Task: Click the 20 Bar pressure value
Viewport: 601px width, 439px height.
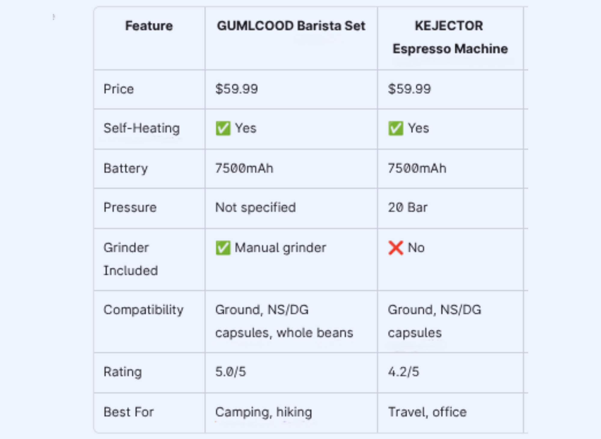Action: (407, 208)
